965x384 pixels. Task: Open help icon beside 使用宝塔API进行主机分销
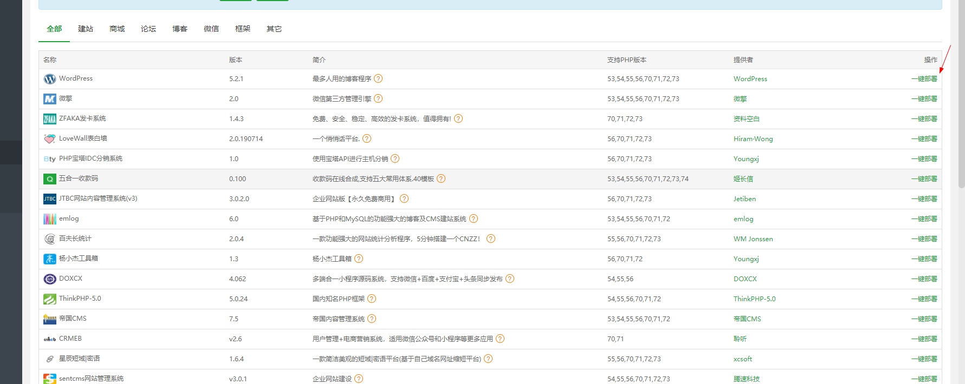[395, 159]
